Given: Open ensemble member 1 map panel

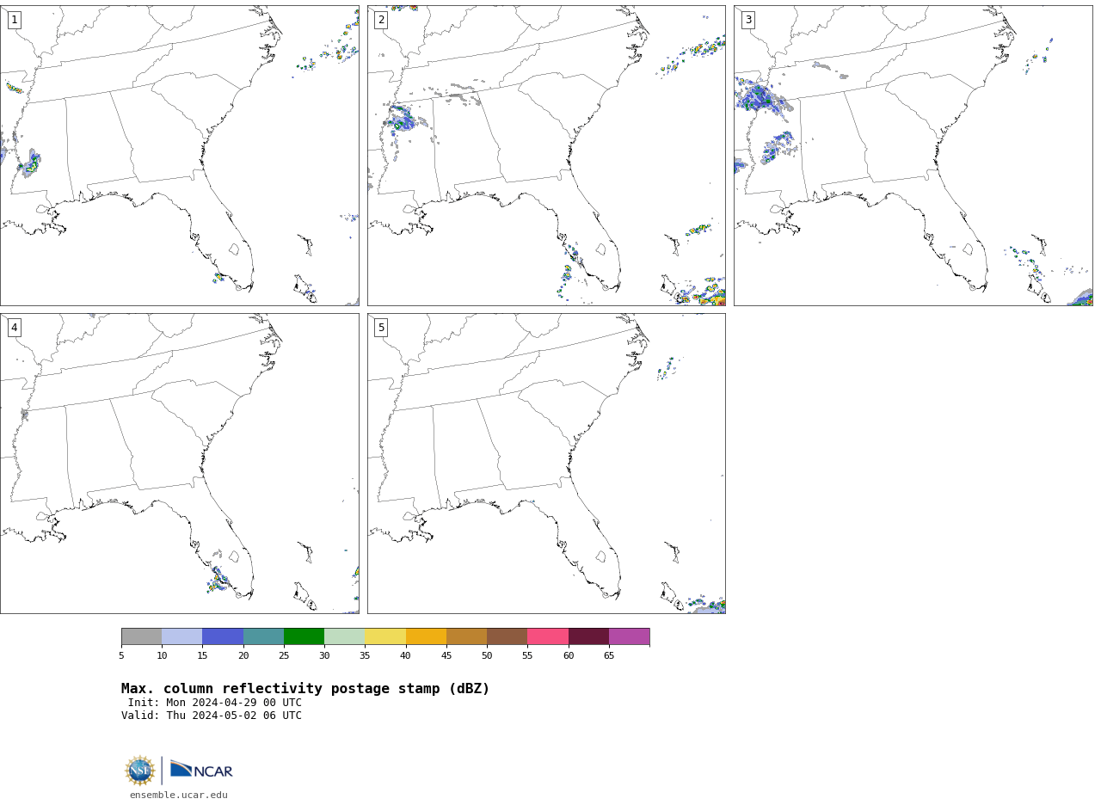Looking at the screenshot, I should 180,156.
